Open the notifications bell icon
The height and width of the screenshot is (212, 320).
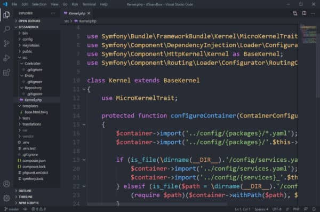[x=314, y=209]
